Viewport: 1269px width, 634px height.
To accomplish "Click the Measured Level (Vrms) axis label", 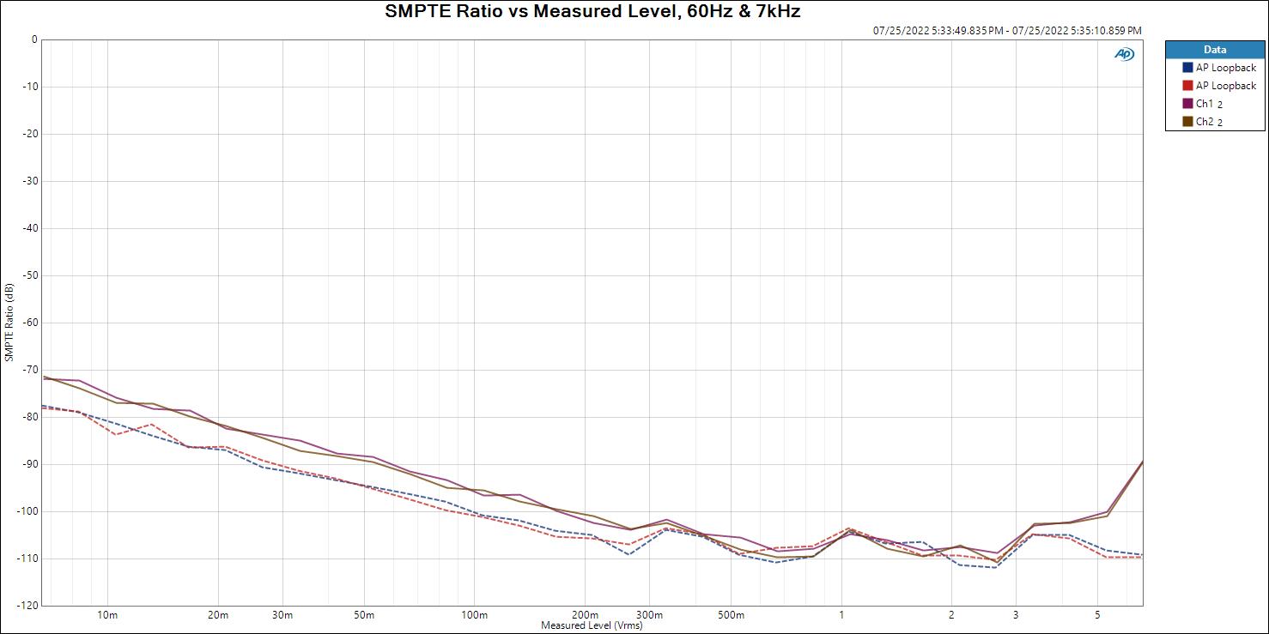I will click(x=592, y=625).
